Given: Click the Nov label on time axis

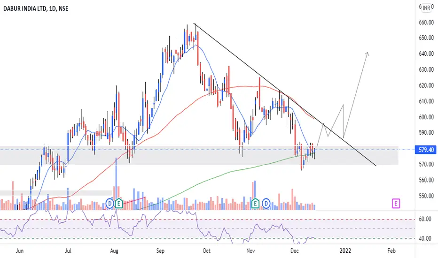Looking at the screenshot, I should [x=250, y=251].
